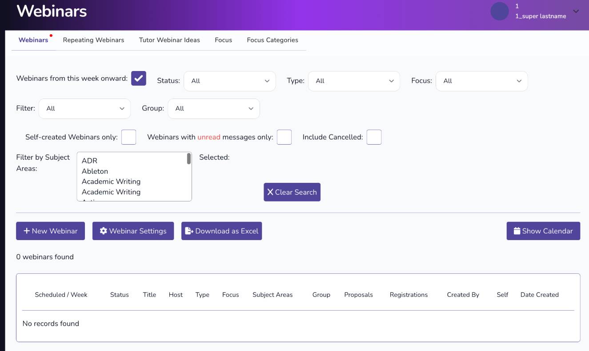Image resolution: width=589 pixels, height=351 pixels.
Task: Open the Status dropdown
Action: [230, 81]
